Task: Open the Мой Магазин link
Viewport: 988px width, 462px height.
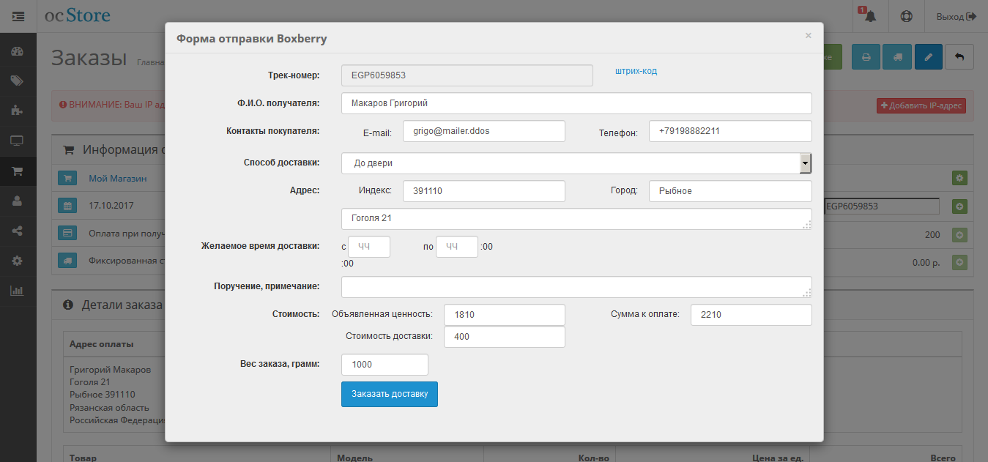Action: pos(118,179)
